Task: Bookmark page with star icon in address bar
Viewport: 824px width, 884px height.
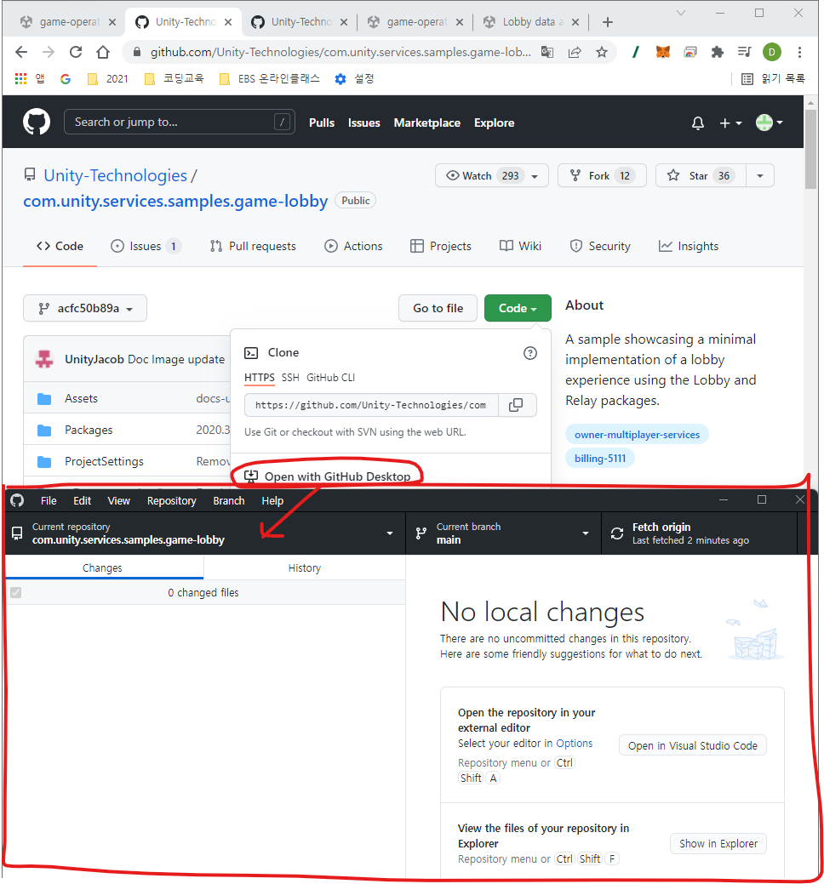Action: coord(602,52)
